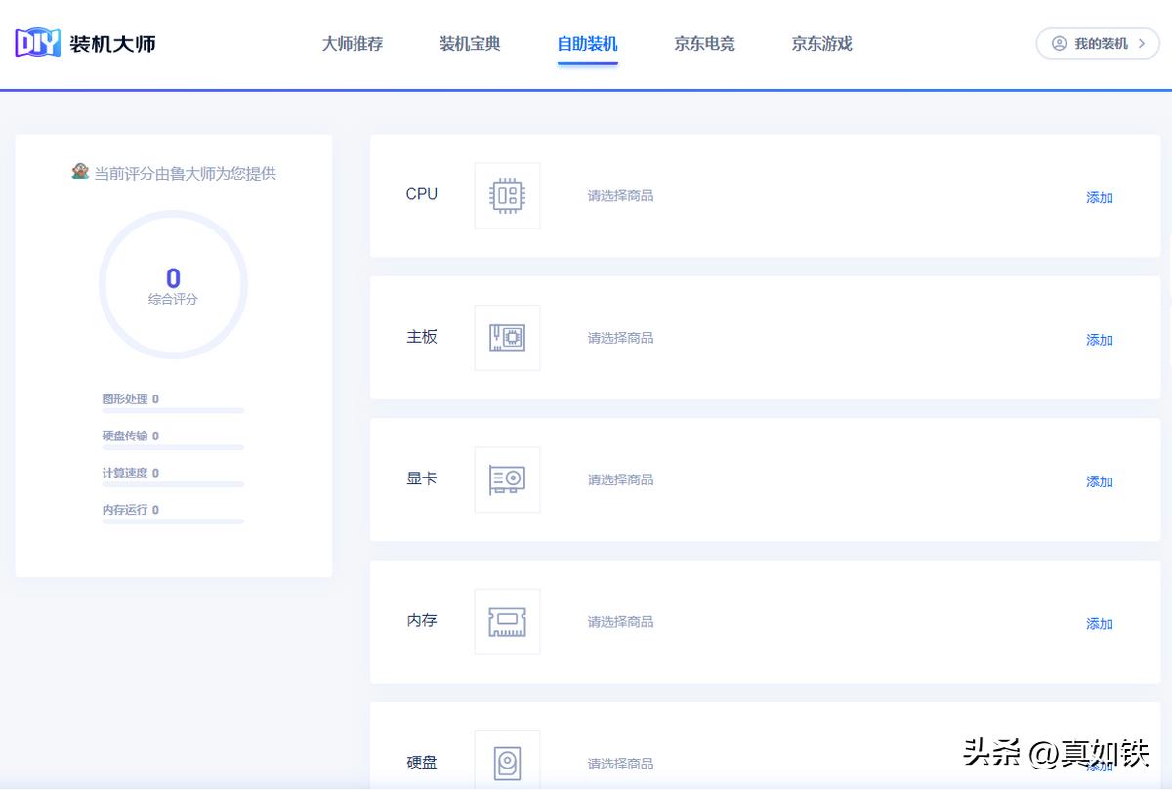This screenshot has height=790, width=1172.
Task: Select the 显卡 graphics card icon
Action: [x=507, y=479]
